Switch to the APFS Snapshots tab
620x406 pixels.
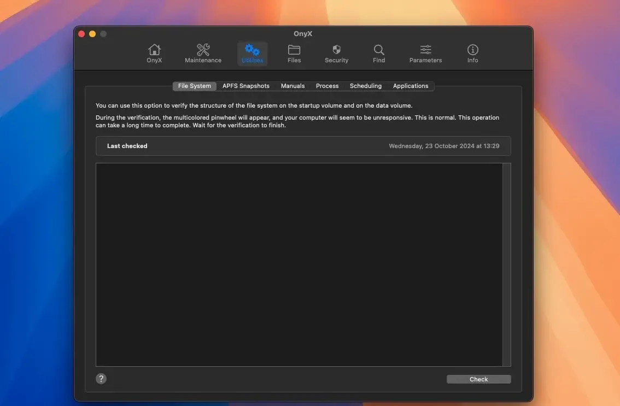246,86
